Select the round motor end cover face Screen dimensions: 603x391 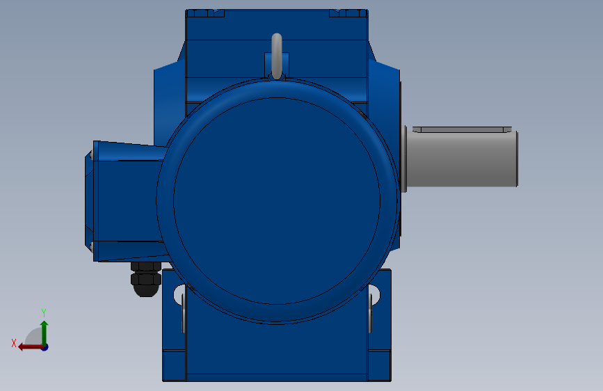277,201
